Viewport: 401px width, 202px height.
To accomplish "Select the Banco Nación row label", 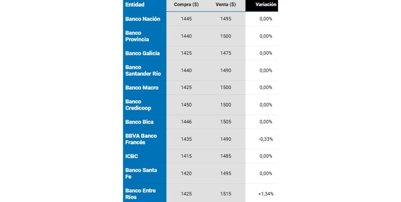I will point(142,19).
